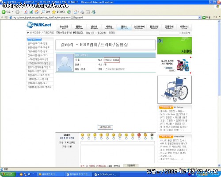Click the seventh emoticon with arms raised
Image resolution: width=221 pixels, height=177 pixels.
[x=120, y=135]
